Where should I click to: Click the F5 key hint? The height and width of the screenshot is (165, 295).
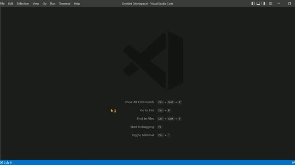160,127
